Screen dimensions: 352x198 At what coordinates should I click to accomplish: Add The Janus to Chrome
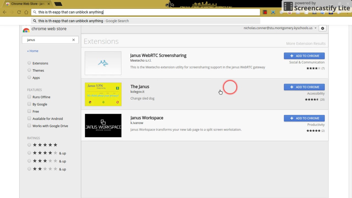(x=304, y=87)
